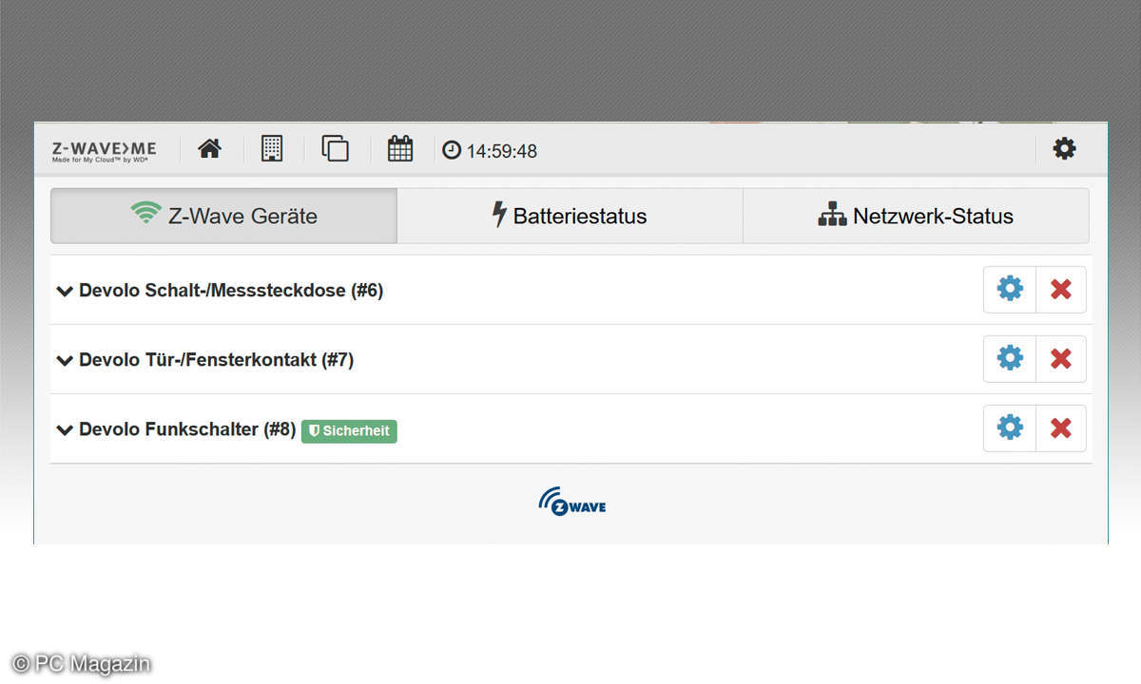Switch to the Batteriestatus tab

coord(570,216)
